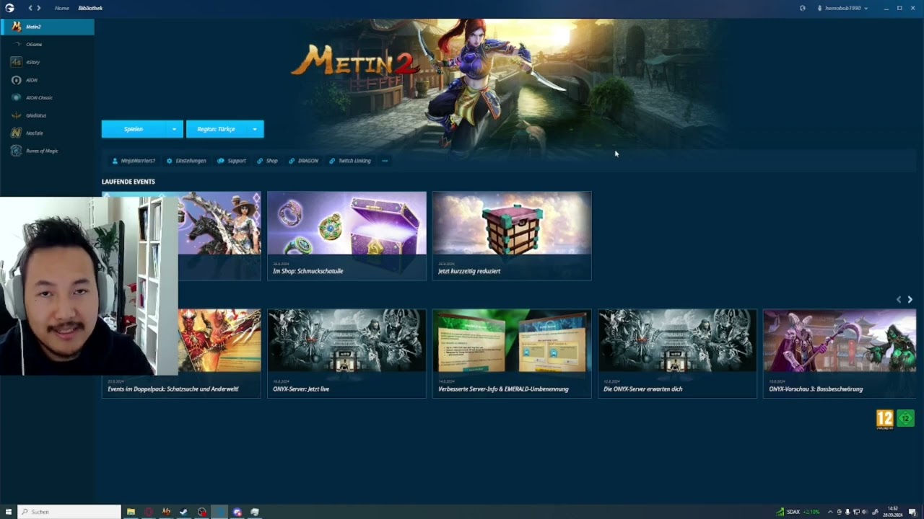Click the orange age rating 12 badge
This screenshot has width=924, height=519.
click(x=885, y=419)
